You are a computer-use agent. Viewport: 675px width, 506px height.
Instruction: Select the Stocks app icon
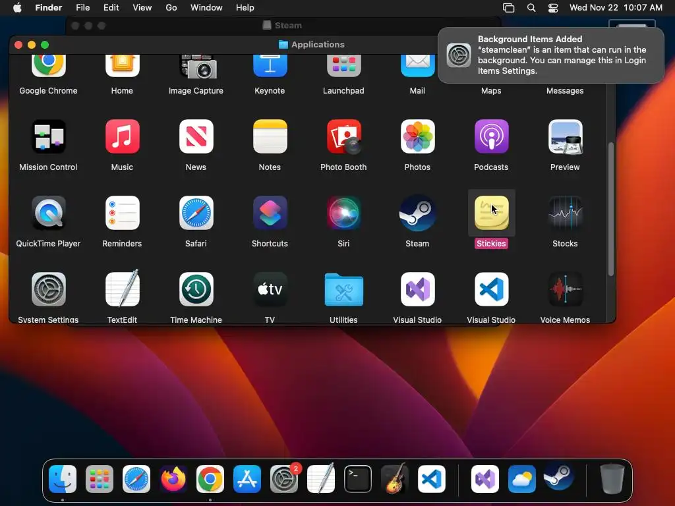pos(565,213)
